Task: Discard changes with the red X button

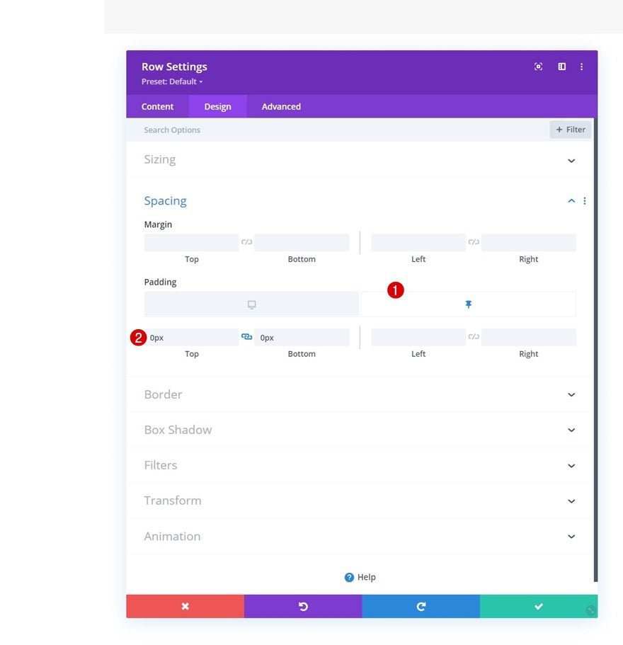Action: click(185, 606)
